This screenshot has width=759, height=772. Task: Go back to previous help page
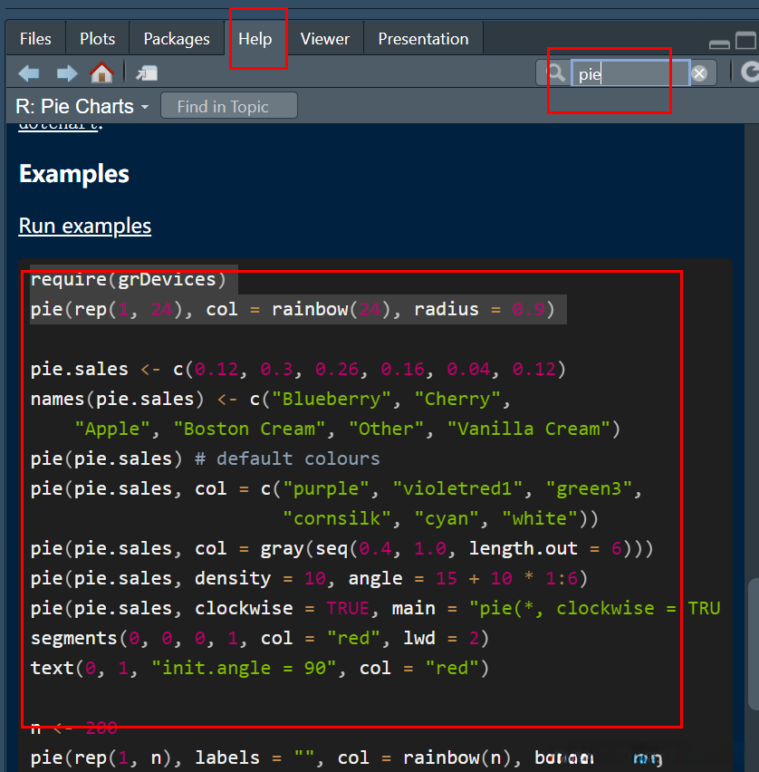pyautogui.click(x=29, y=73)
